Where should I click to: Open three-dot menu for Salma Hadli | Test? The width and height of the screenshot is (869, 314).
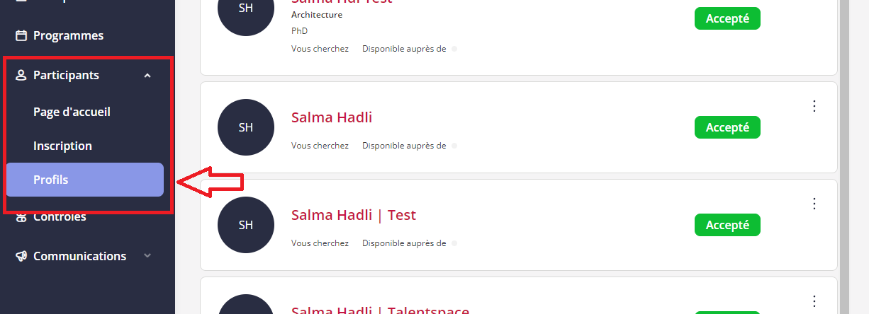click(814, 204)
